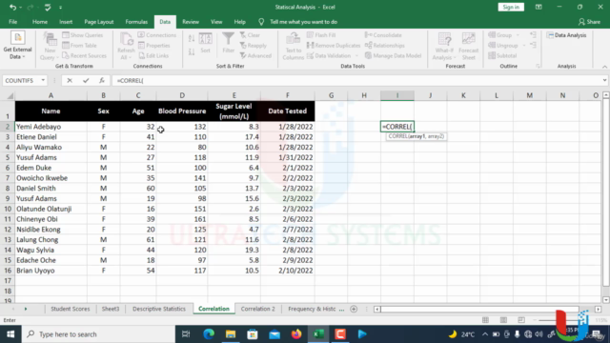
Task: Select cell with Yemi Adebayo
Action: (x=51, y=127)
